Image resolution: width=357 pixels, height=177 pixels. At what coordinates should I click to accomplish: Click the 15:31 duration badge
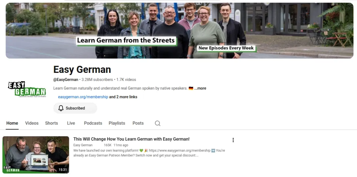63,169
